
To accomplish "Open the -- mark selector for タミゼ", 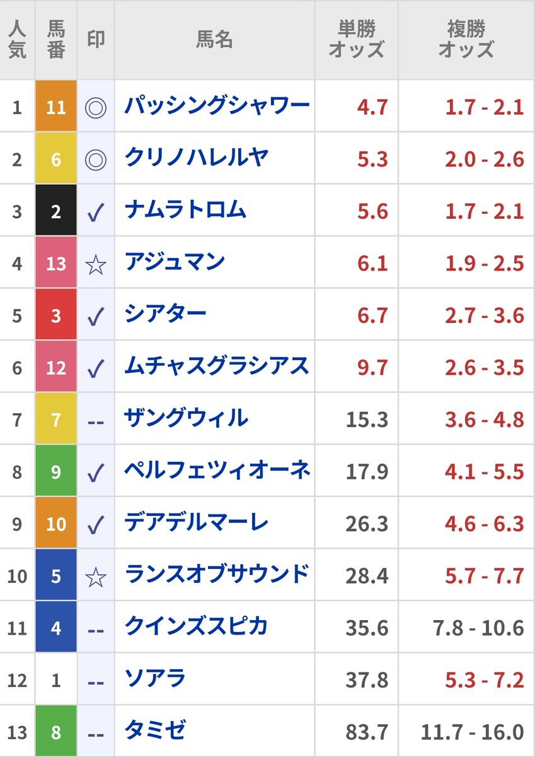I will point(96,733).
